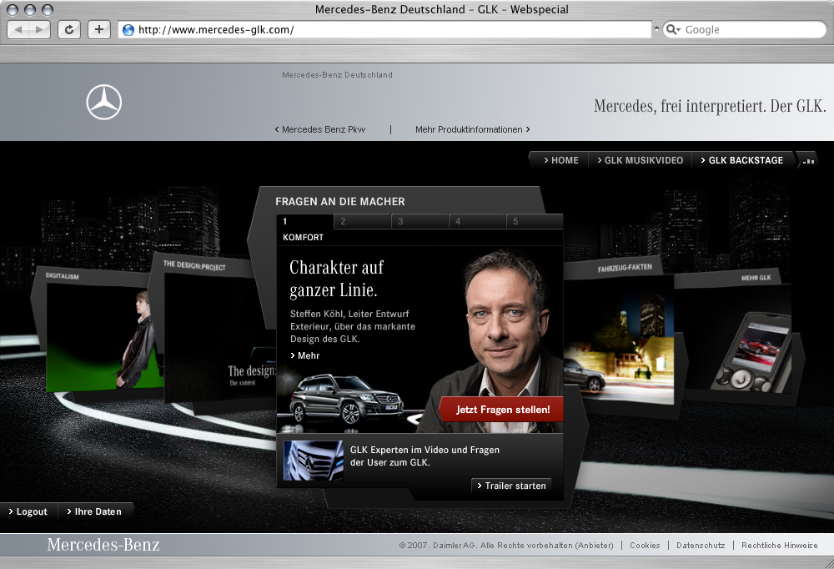Open the extra menu dots beside GLK Backstage

click(808, 161)
